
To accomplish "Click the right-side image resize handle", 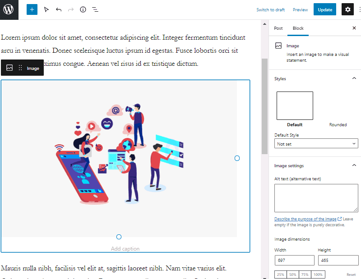I will (237, 158).
